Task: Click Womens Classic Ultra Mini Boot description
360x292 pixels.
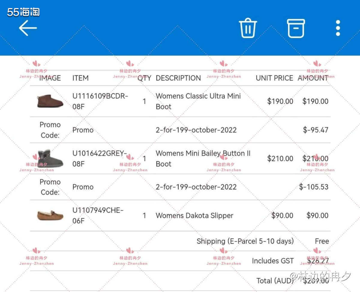Action: [x=198, y=101]
